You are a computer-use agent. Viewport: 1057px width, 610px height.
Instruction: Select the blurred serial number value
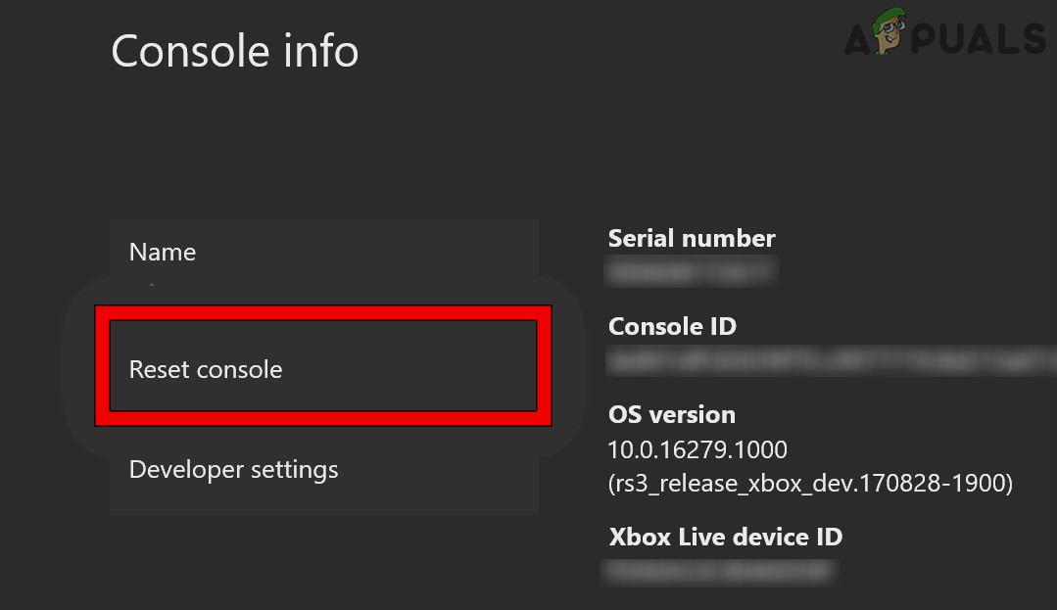tap(692, 270)
